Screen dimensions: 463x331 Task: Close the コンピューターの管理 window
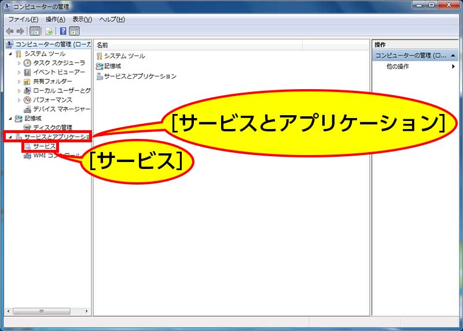[x=449, y=5]
